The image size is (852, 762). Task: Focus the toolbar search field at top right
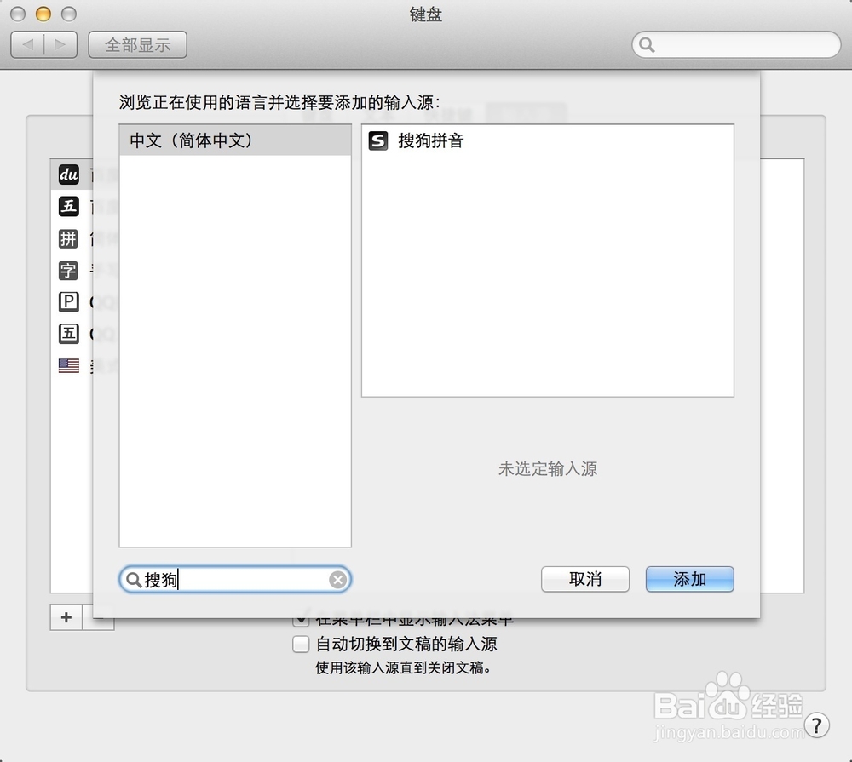click(736, 44)
